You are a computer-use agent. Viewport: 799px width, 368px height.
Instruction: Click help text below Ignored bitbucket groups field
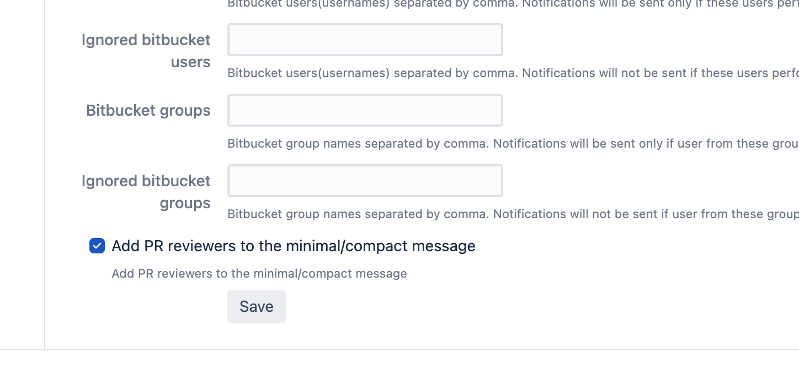pos(497,214)
